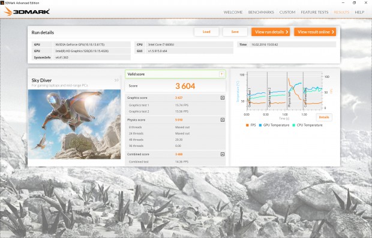Collapse the Physics score section

point(223,120)
